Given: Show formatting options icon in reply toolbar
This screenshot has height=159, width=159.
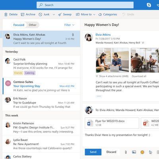Looking at the screenshot, I should [x=150, y=152].
